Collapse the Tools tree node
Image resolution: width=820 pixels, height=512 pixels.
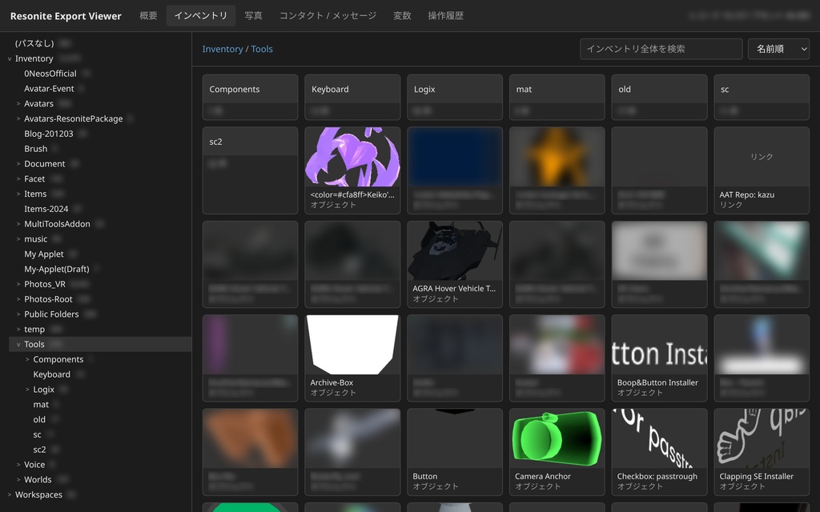pos(18,345)
